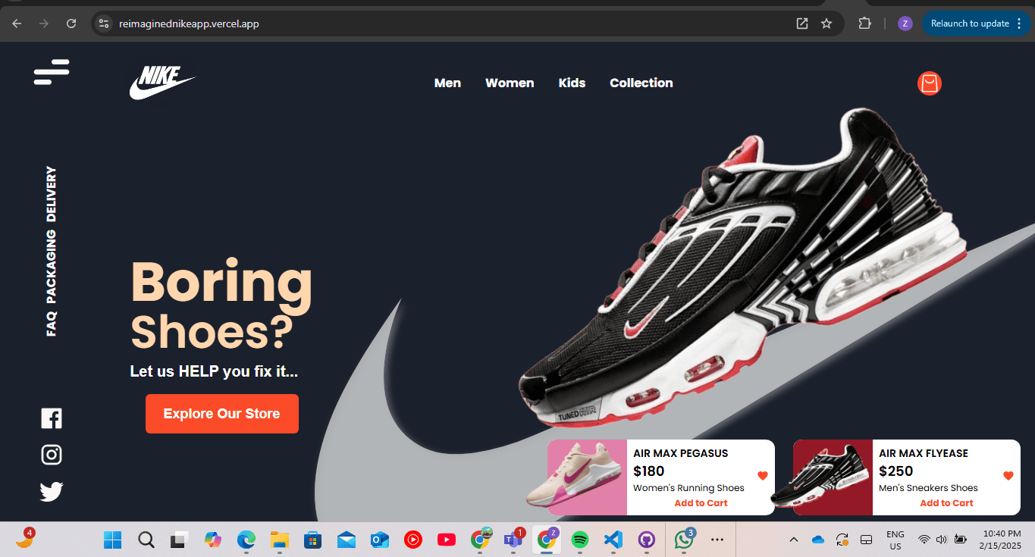Open the volume speaker tray icon
The image size is (1035, 557).
(942, 540)
